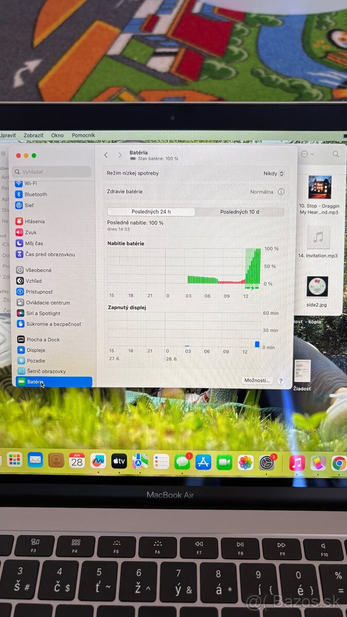347x617 pixels.
Task: Open Reminders from the Dock
Action: pyautogui.click(x=161, y=462)
